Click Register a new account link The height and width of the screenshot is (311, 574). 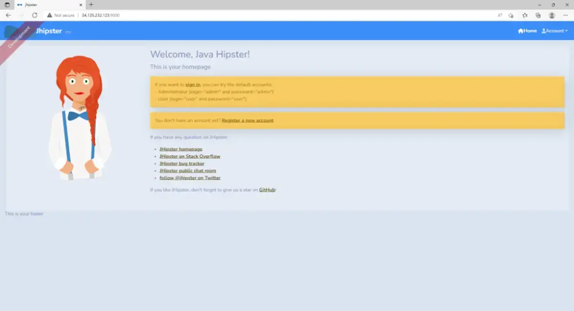point(248,120)
